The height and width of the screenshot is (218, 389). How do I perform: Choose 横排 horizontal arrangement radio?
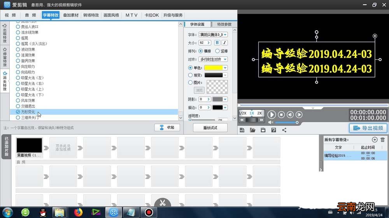(x=200, y=51)
